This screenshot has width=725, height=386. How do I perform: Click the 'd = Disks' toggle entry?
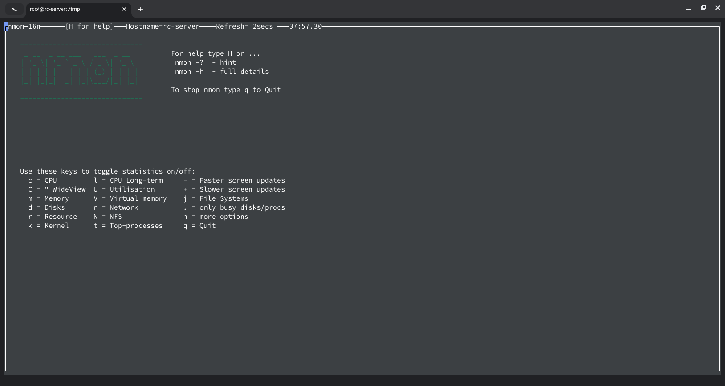pyautogui.click(x=47, y=207)
